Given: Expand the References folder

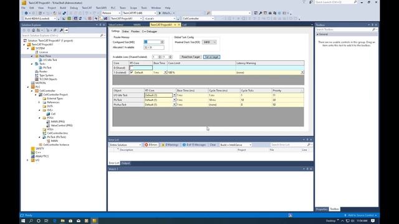Looking at the screenshot, I should click(39, 102).
